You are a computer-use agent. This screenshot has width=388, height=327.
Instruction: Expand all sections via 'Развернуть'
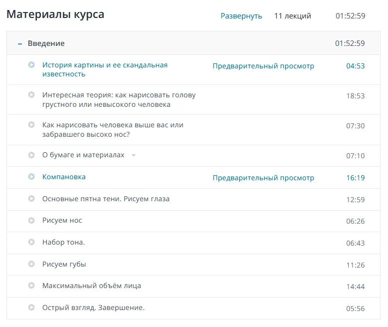[241, 16]
